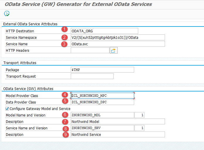The width and height of the screenshot is (204, 150).
Task: Click red marker number 1
Action: [65, 29]
